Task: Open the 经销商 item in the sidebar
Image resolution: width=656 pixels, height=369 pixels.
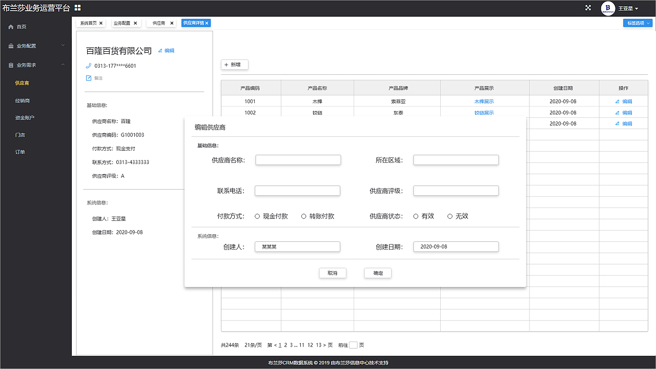Action: click(x=22, y=99)
